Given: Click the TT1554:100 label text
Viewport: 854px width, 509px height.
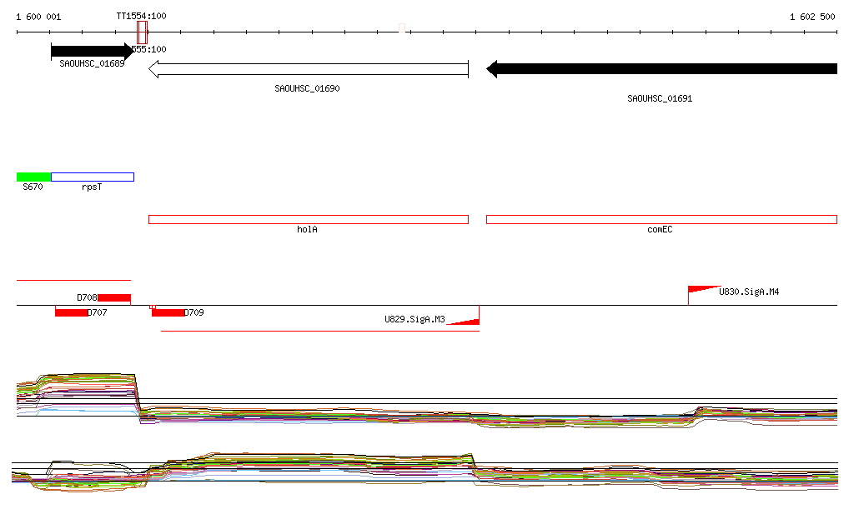Looking at the screenshot, I should click(x=141, y=16).
